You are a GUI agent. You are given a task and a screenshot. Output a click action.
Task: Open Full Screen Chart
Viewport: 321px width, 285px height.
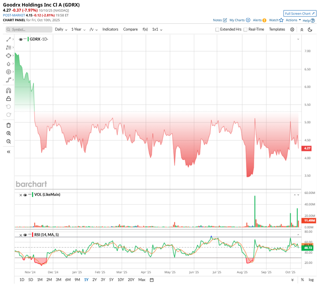click(x=300, y=14)
